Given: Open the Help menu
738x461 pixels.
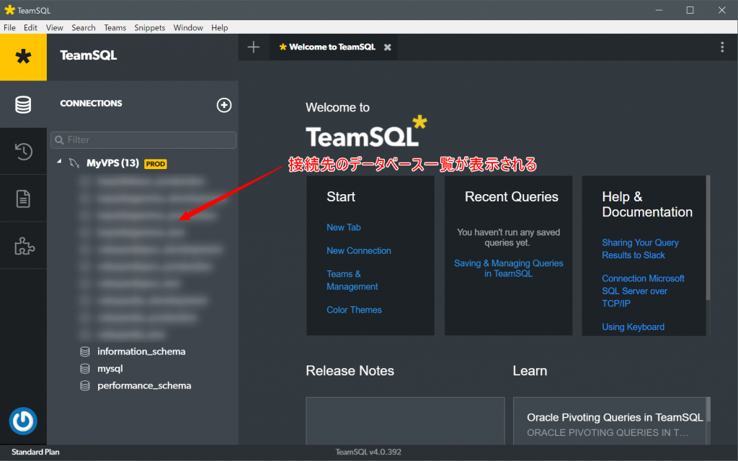Looking at the screenshot, I should (x=219, y=28).
